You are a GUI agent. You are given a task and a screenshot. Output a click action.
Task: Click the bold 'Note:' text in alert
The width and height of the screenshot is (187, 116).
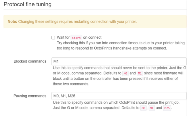(x=12, y=21)
